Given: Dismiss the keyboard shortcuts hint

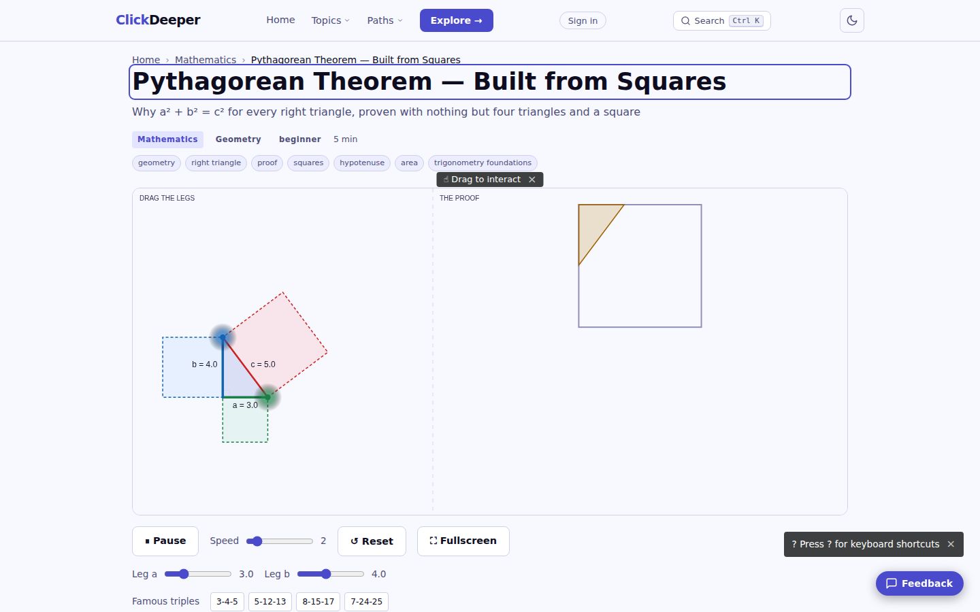Looking at the screenshot, I should tap(951, 544).
